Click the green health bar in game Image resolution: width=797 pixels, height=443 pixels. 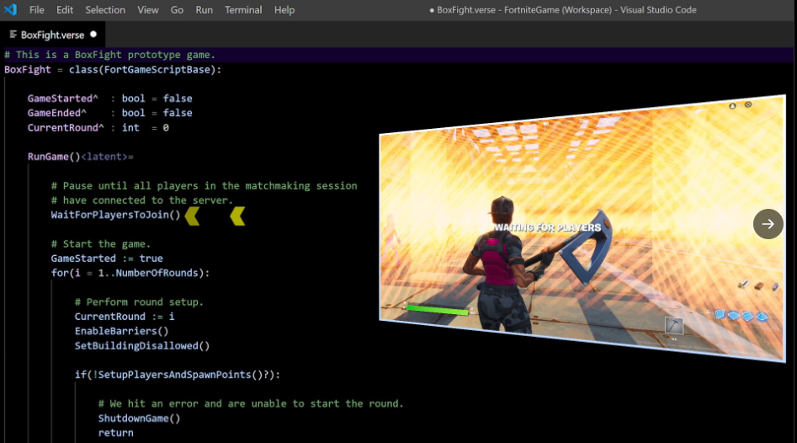(x=438, y=310)
